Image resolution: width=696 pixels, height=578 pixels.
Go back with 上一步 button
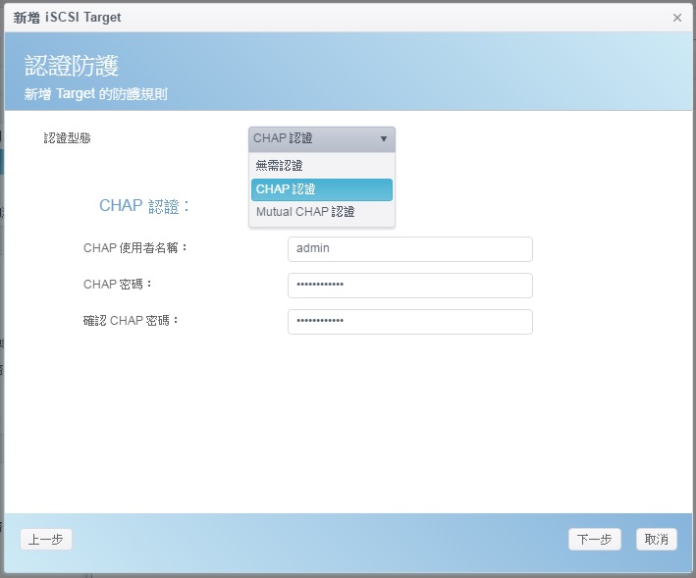click(x=46, y=540)
